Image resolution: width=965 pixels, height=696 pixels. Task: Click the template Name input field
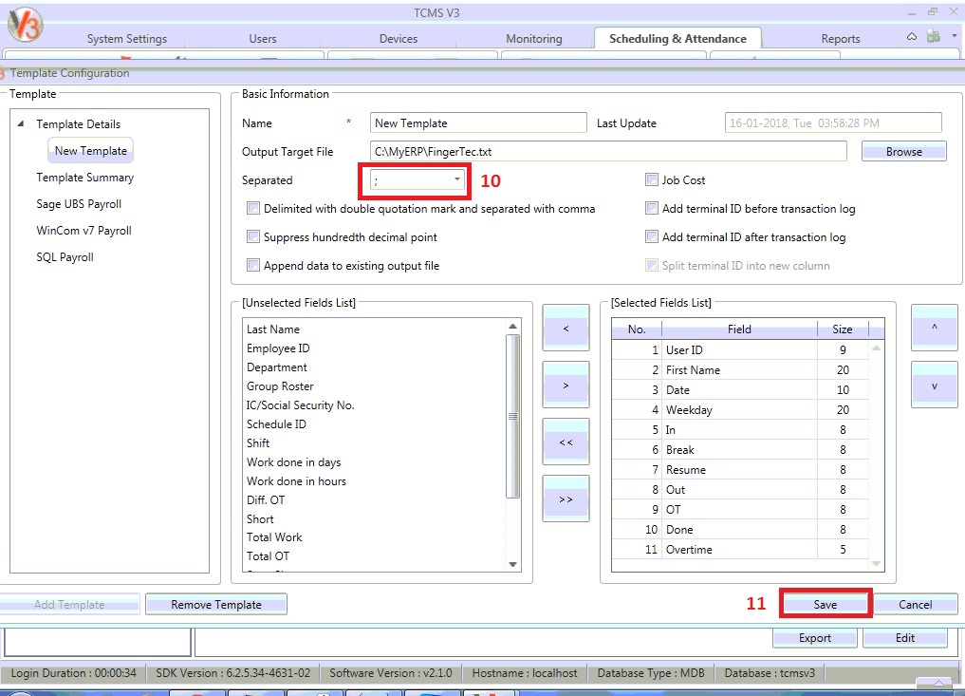coord(479,123)
